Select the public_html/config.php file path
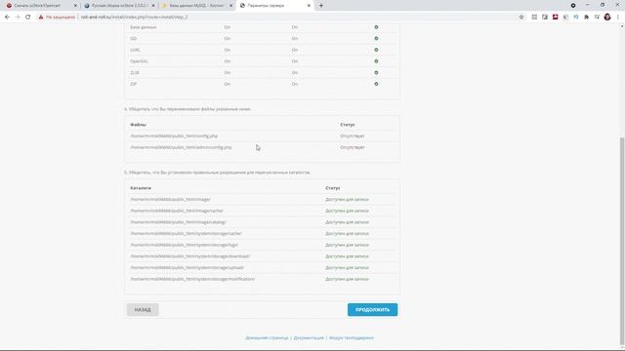The image size is (625, 351). [x=174, y=136]
